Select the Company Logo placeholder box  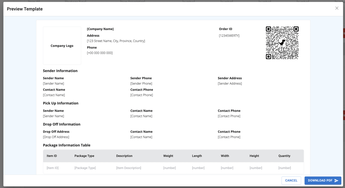click(62, 46)
